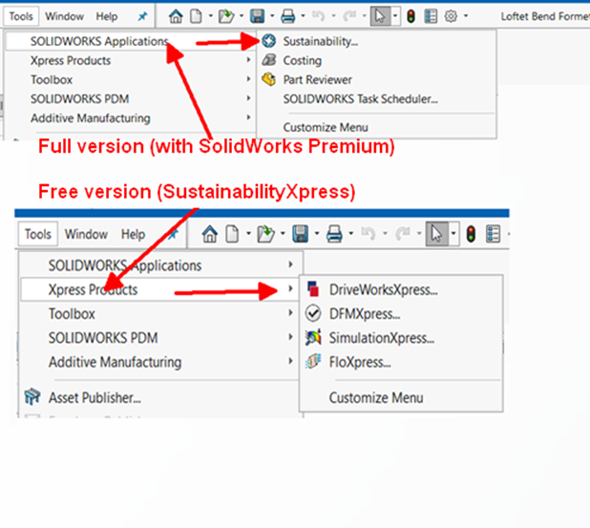The image size is (590, 528).
Task: Open the Tools menu in the lower screenshot
Action: (x=38, y=234)
